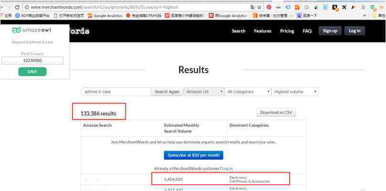Click the Keyword iphone 6 case label
The height and width of the screenshot is (191, 386).
point(32,42)
